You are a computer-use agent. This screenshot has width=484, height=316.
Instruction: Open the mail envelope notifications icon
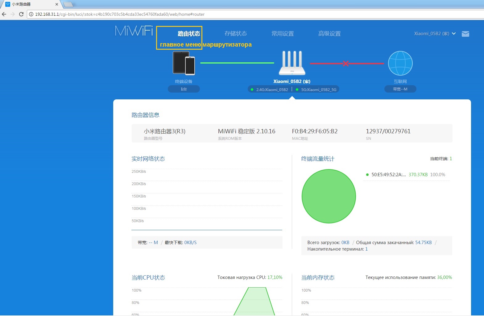(x=465, y=34)
